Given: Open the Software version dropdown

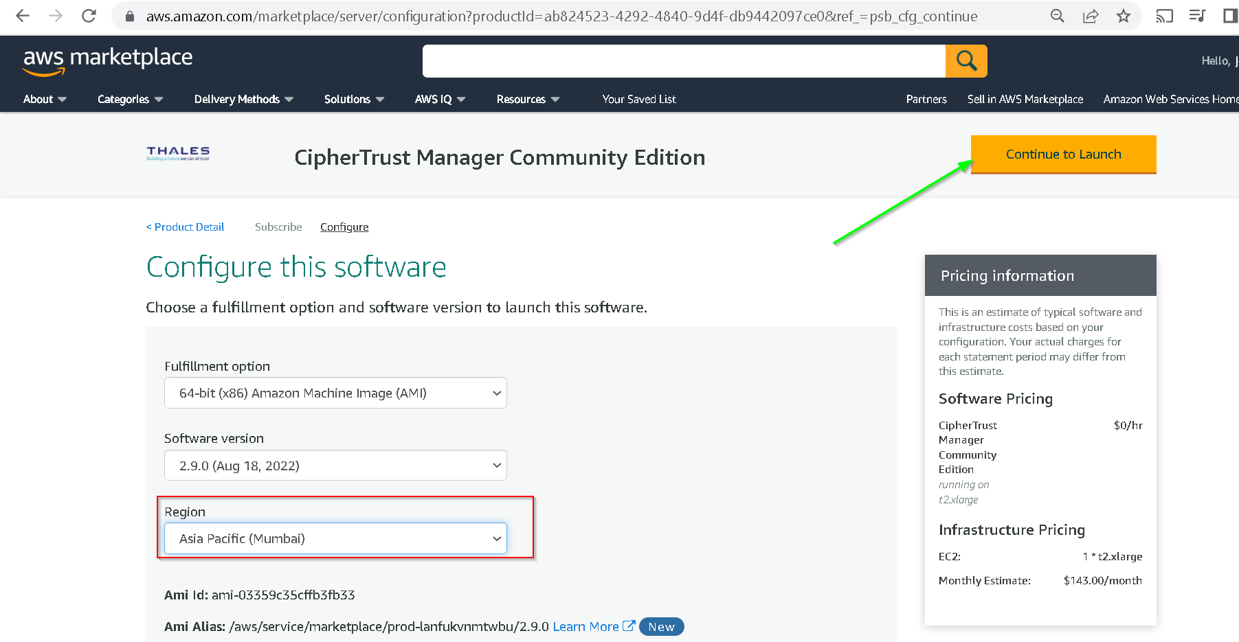Looking at the screenshot, I should pos(335,466).
